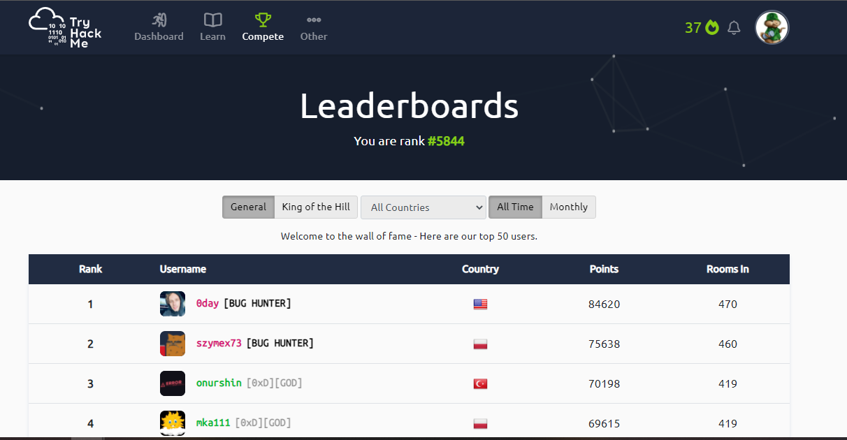
Task: Open the 0day user profile link
Action: [x=208, y=303]
